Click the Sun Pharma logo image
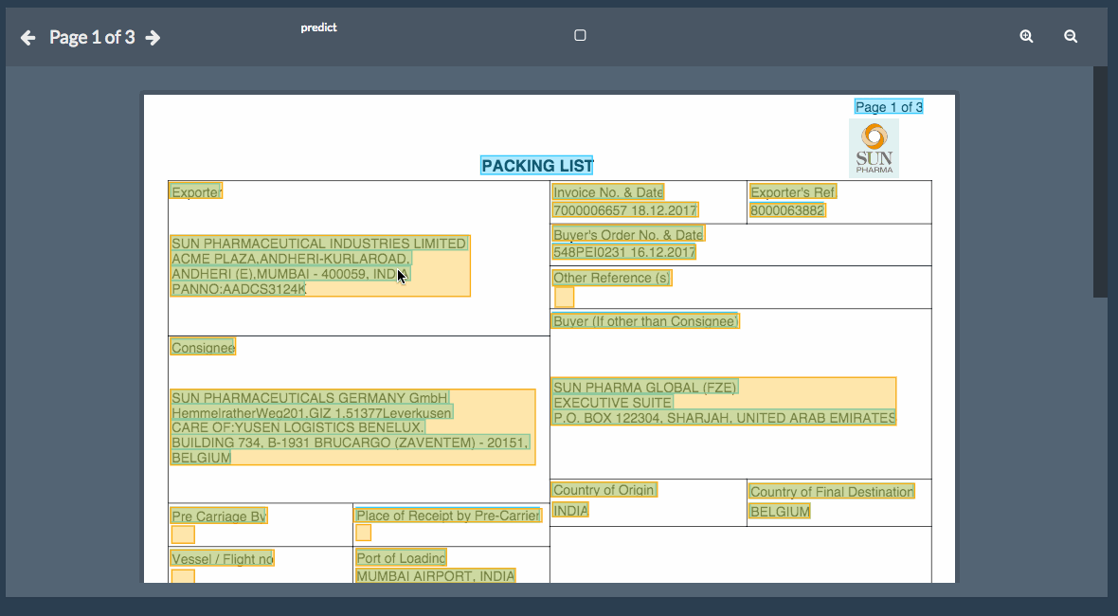1118x616 pixels. (x=875, y=148)
